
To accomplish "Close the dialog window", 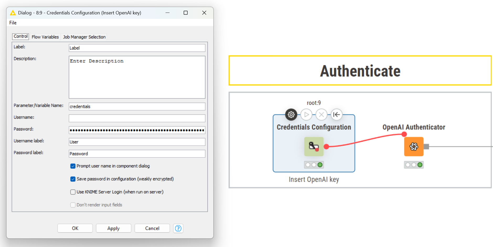I will [x=204, y=13].
